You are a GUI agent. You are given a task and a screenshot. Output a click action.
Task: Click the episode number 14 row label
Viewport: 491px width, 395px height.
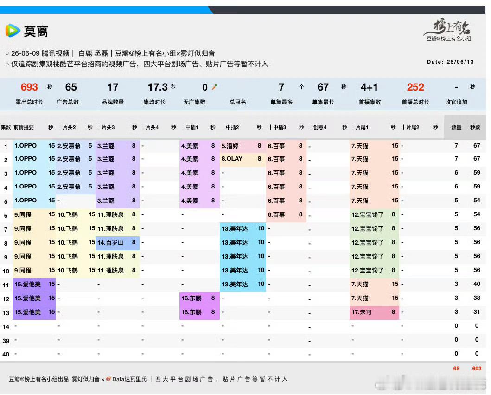pyautogui.click(x=6, y=327)
